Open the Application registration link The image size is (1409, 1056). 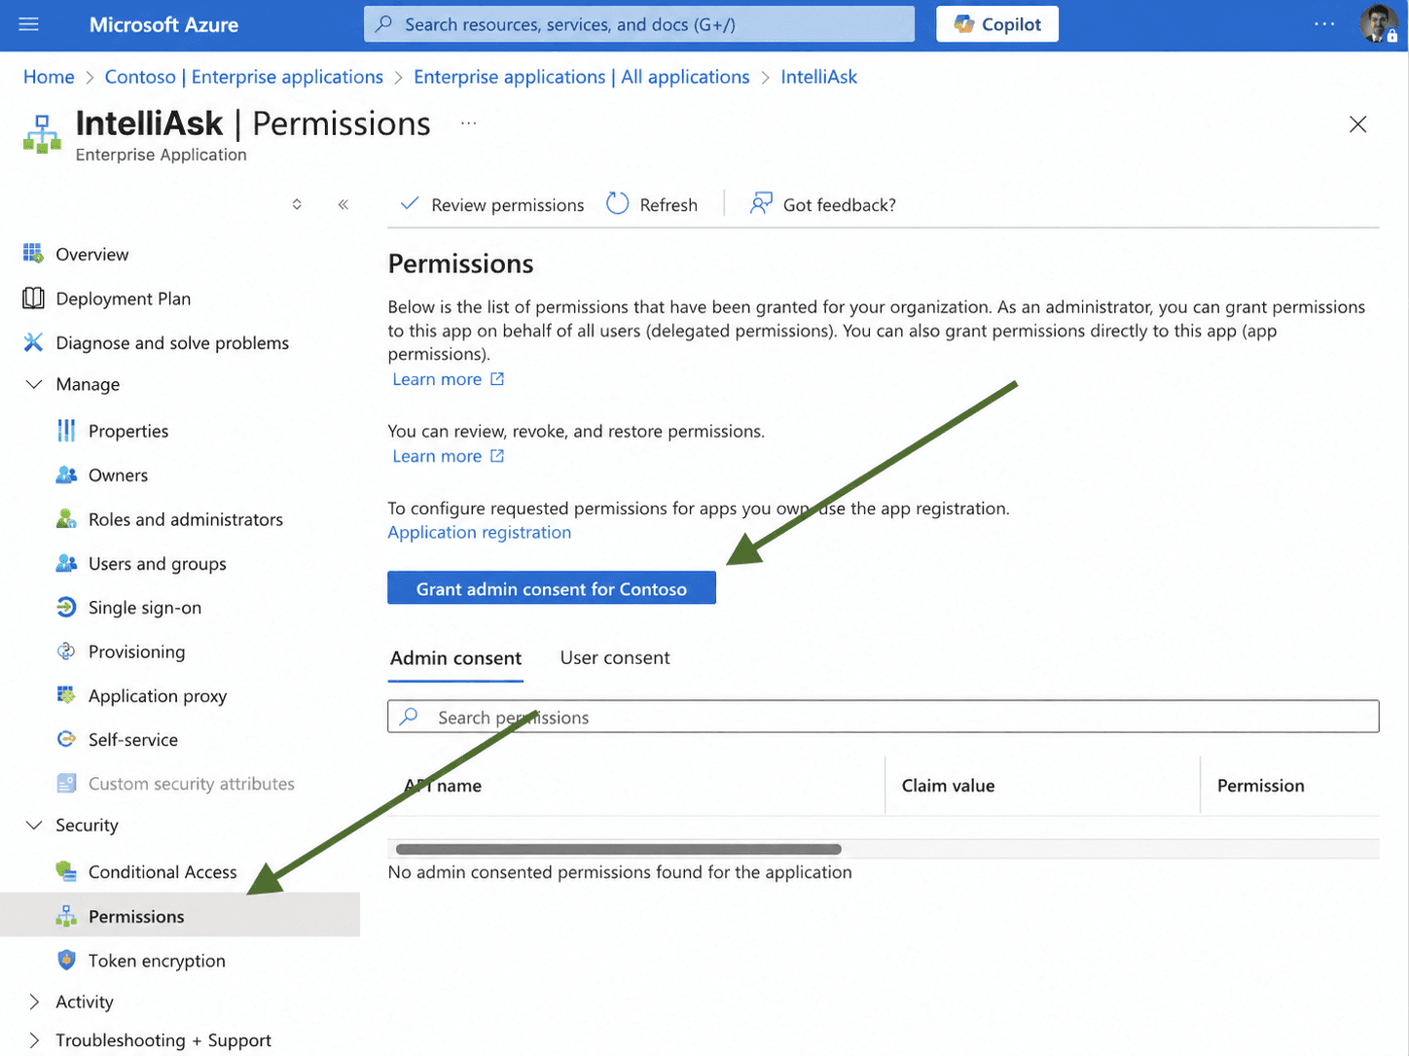coord(480,532)
